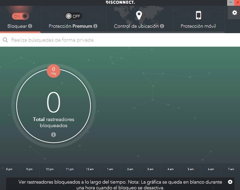Open the Protección móvil tab
Viewport: 240px width, 190px height.
tap(198, 19)
